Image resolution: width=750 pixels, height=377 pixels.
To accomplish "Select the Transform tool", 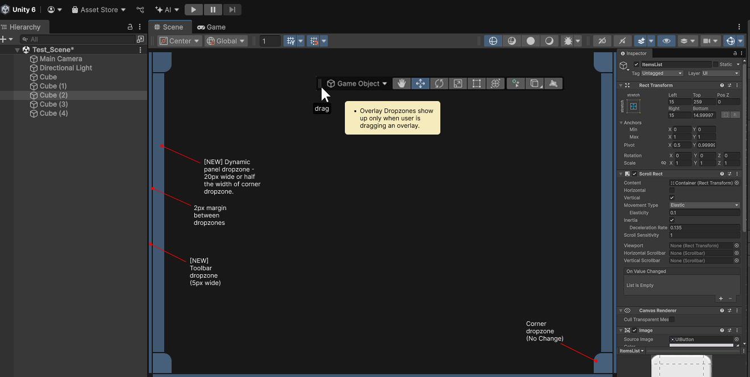I will click(495, 83).
